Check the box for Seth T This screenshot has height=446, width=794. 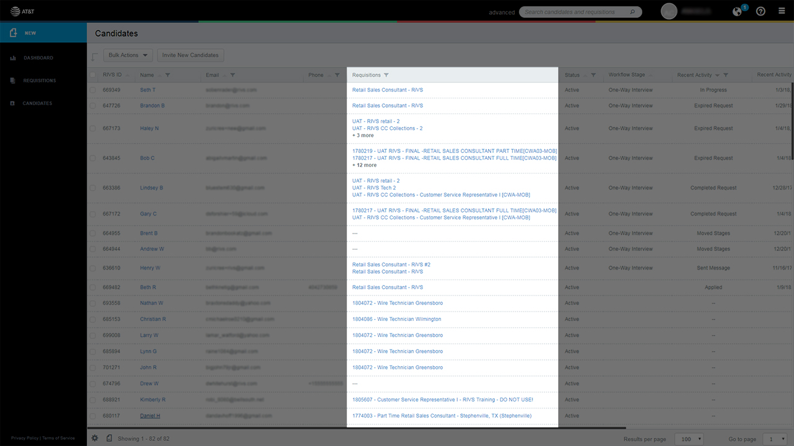coord(93,90)
